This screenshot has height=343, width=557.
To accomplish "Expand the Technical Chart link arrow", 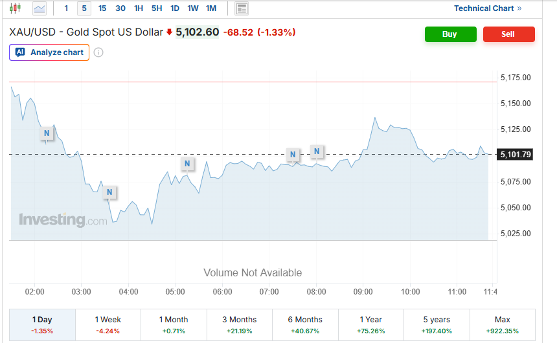I will (x=519, y=8).
